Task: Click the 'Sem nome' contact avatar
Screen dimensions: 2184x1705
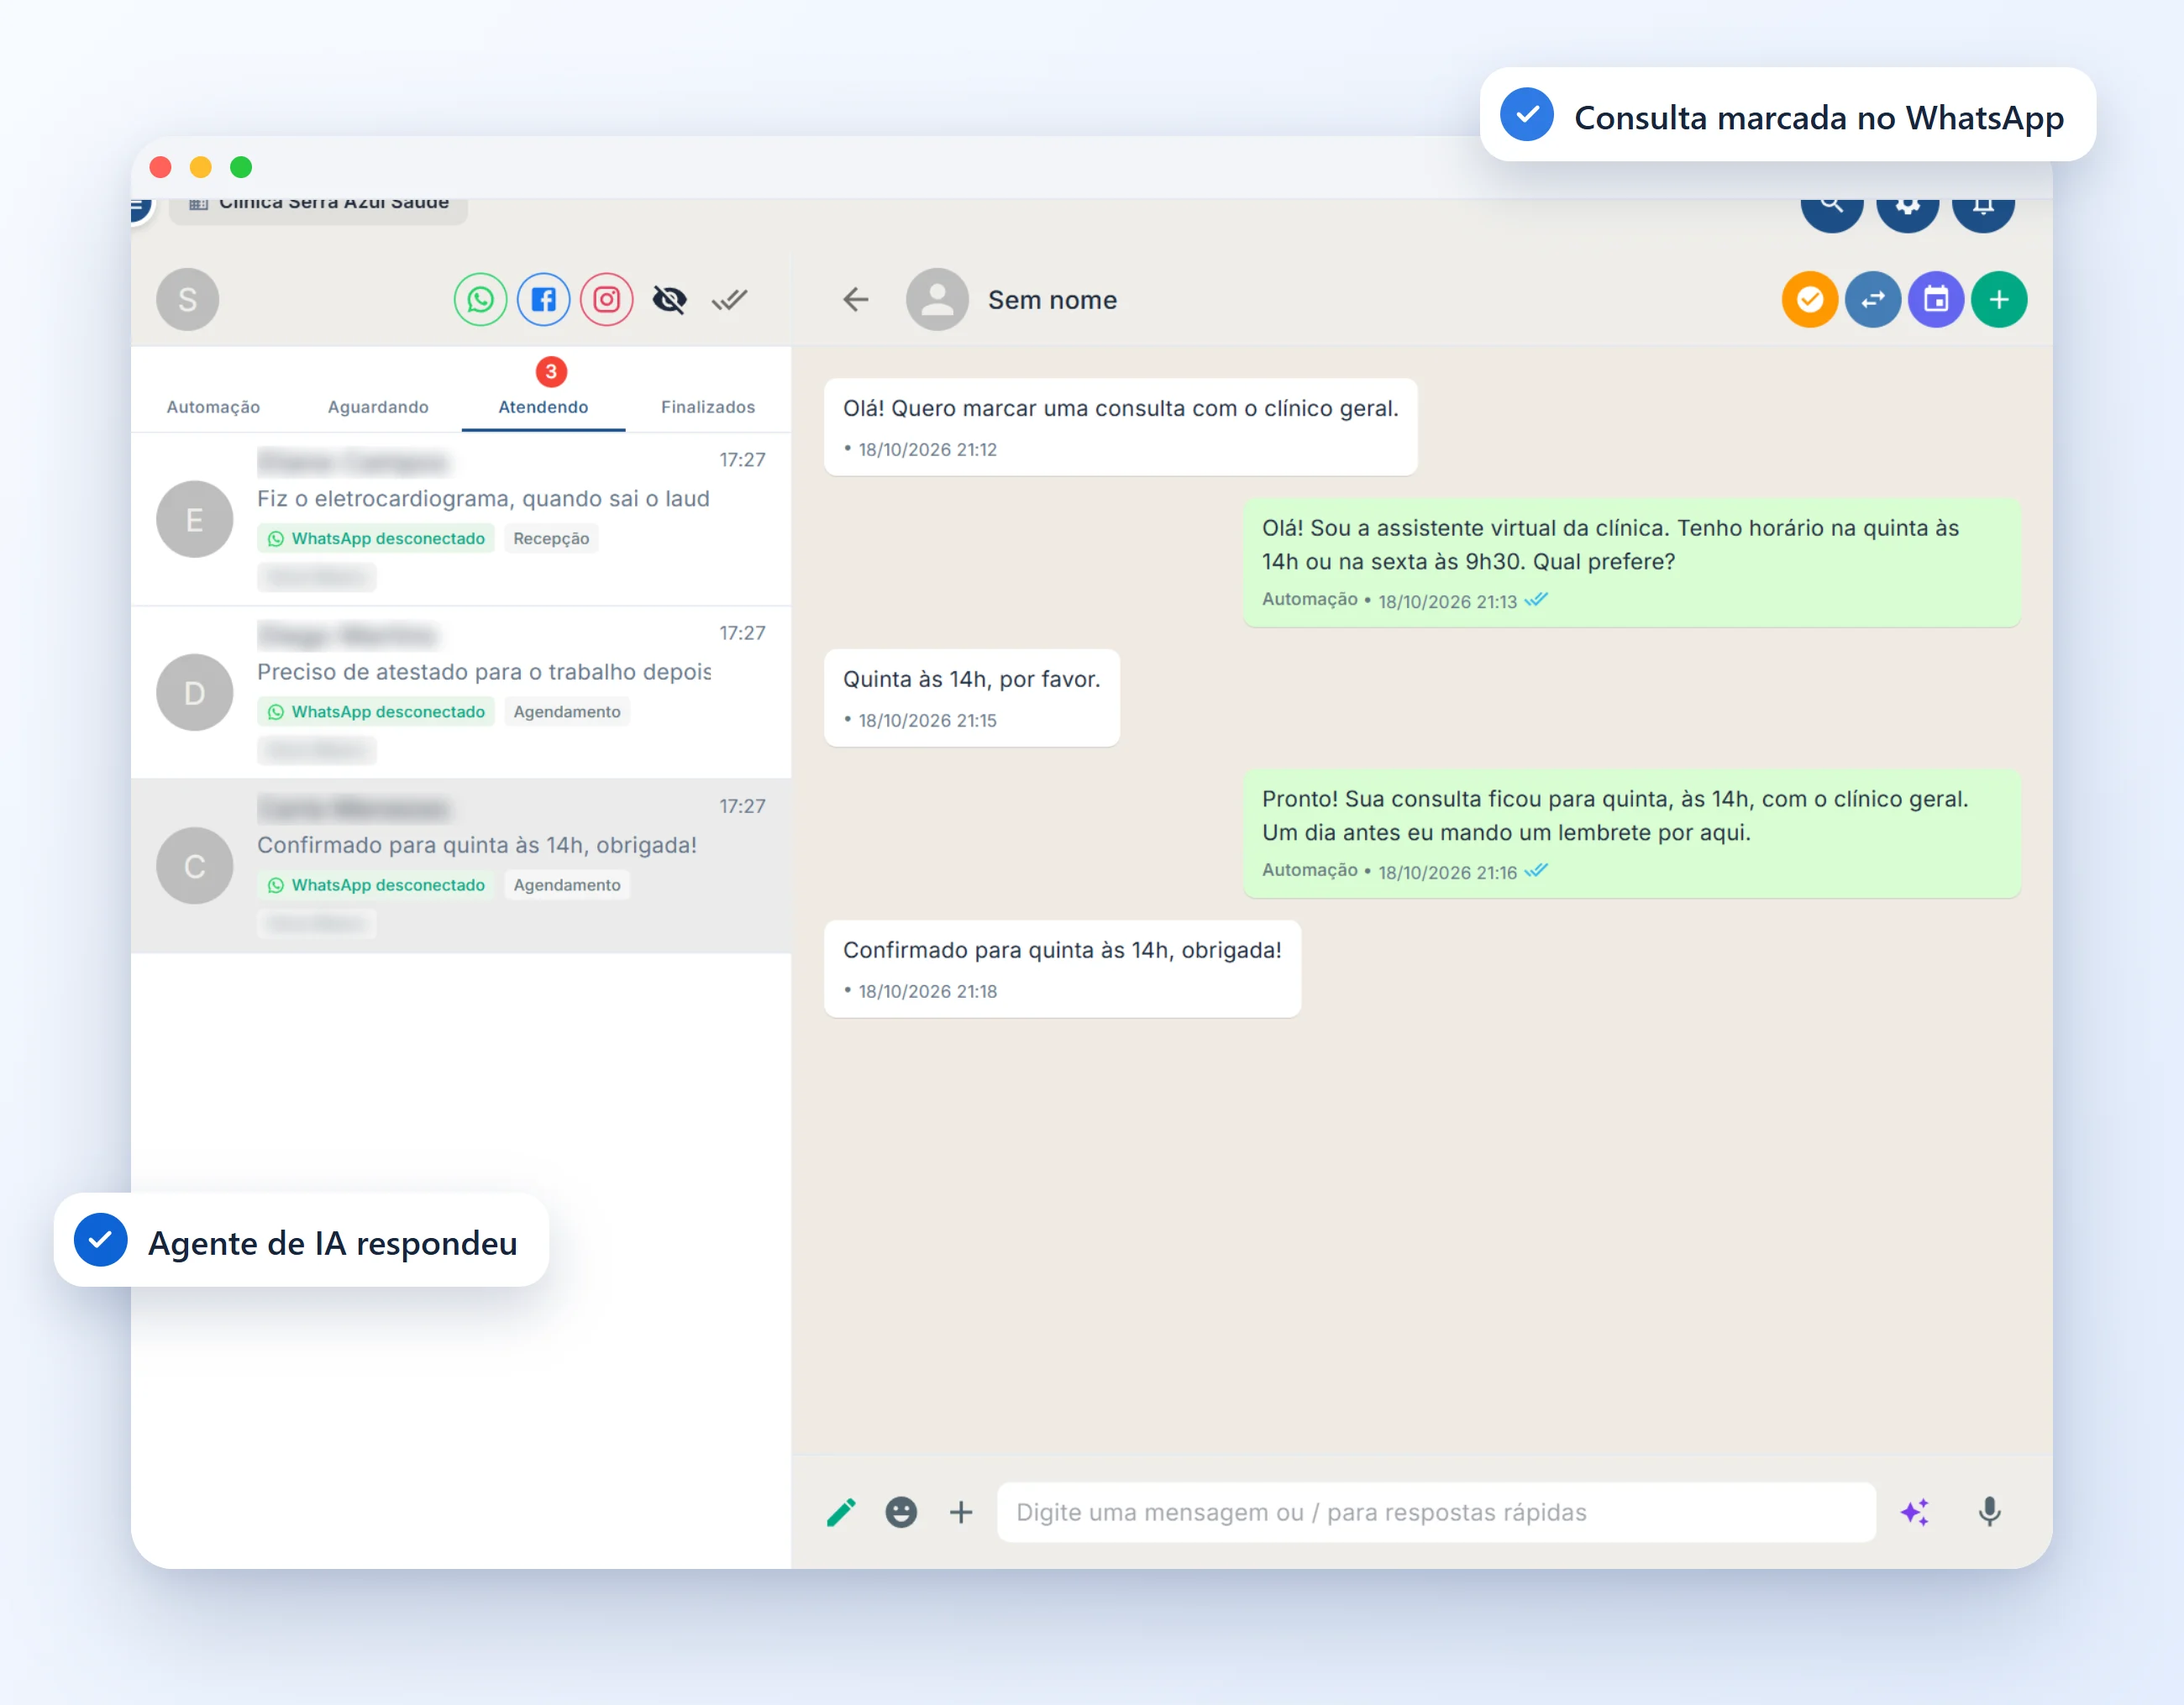Action: 937,299
